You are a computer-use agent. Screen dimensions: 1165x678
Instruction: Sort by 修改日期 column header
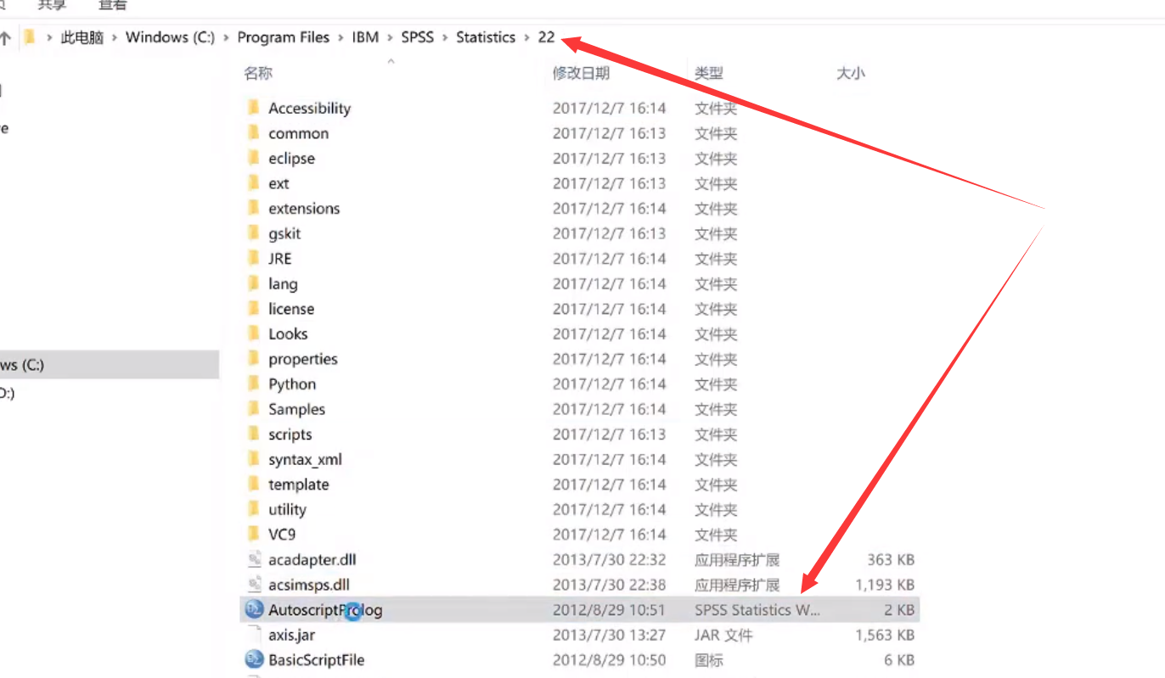click(582, 73)
